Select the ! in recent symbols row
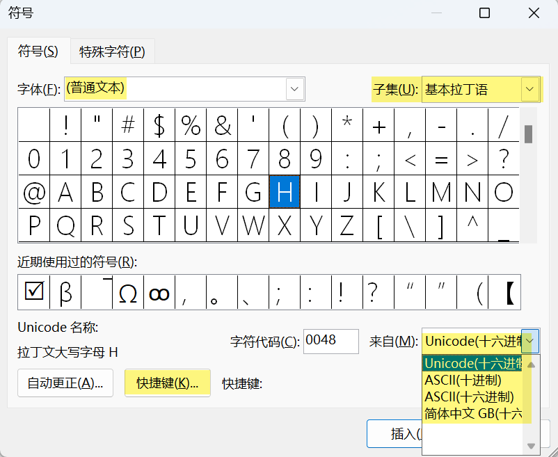The height and width of the screenshot is (457, 558). [347, 292]
